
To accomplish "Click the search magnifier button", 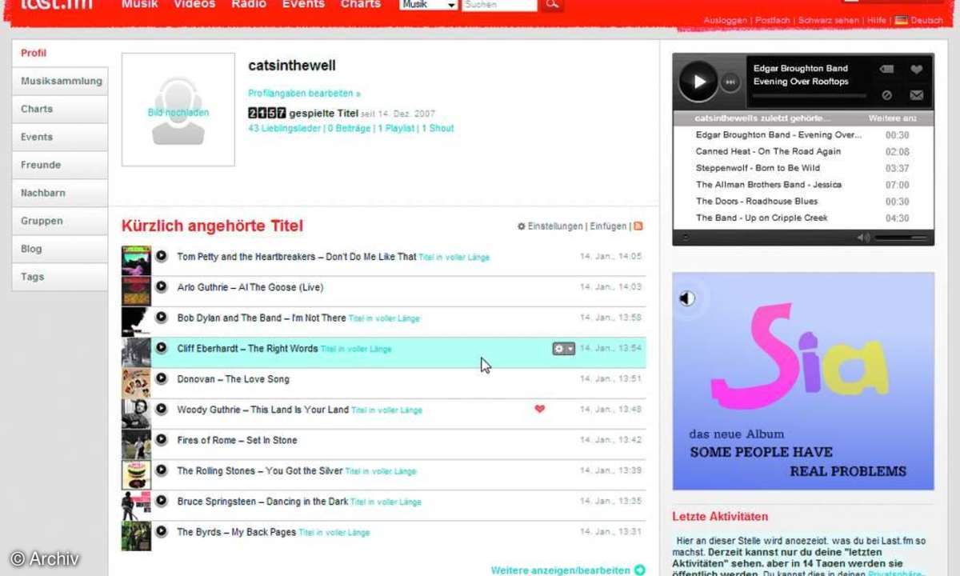I will (551, 5).
